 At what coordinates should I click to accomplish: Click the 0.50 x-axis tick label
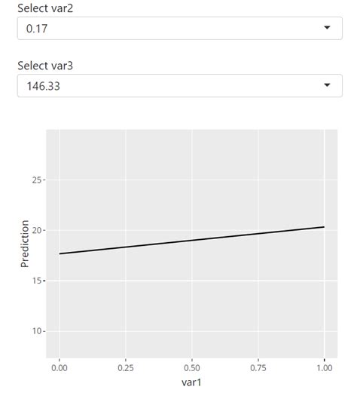click(192, 368)
